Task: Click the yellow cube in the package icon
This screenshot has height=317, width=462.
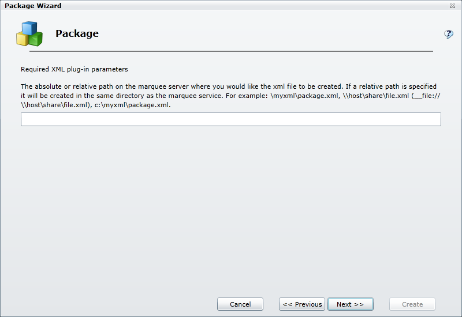Action: 23,39
